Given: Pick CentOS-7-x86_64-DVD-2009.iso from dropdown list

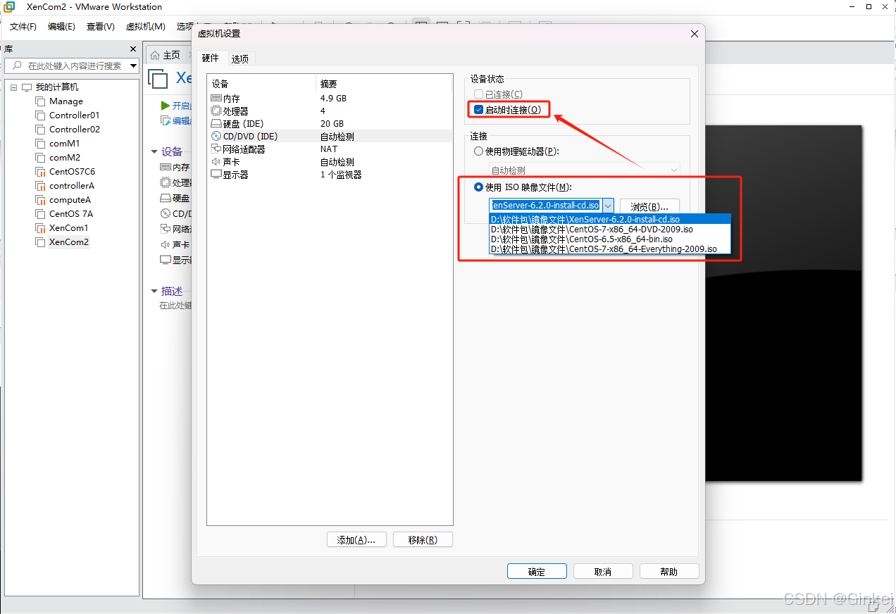Looking at the screenshot, I should [610, 229].
